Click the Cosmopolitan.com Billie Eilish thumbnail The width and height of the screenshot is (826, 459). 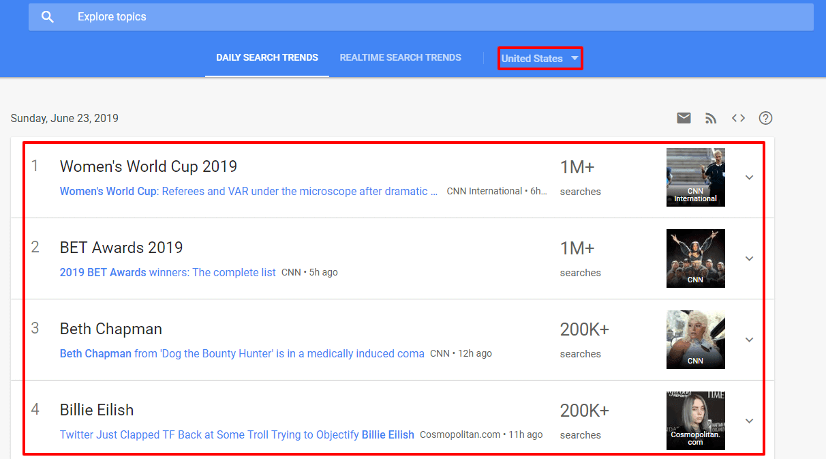[695, 421]
